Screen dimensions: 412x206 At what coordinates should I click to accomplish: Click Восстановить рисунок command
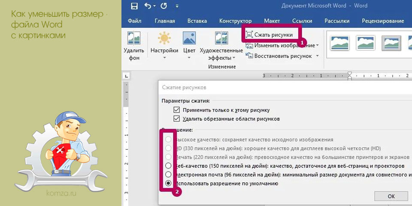pos(279,56)
